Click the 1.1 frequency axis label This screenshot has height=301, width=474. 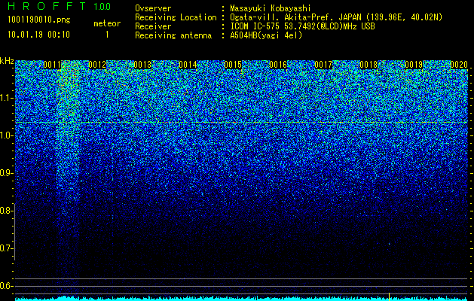(x=6, y=98)
